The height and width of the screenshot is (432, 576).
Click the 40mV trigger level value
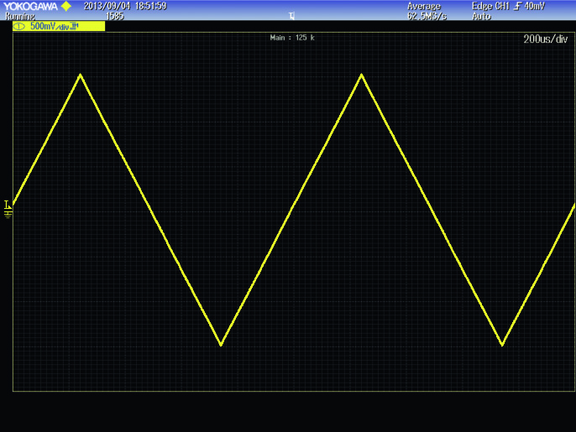coord(535,6)
